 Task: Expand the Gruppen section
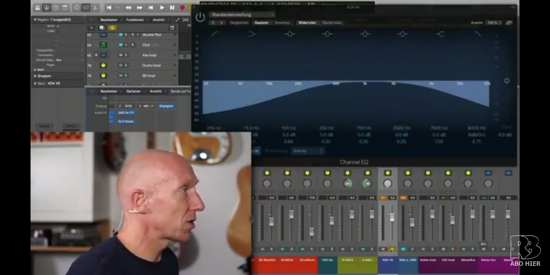(x=35, y=76)
